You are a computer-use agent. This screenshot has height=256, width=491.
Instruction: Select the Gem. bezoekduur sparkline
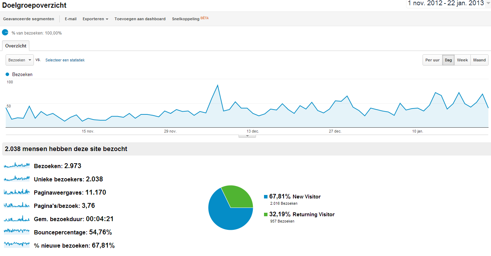click(x=17, y=219)
